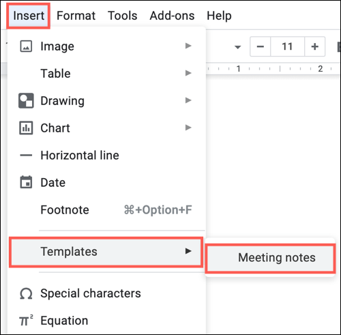This screenshot has height=335, width=341.
Task: Expand the Drawing submenu arrow
Action: 188,100
